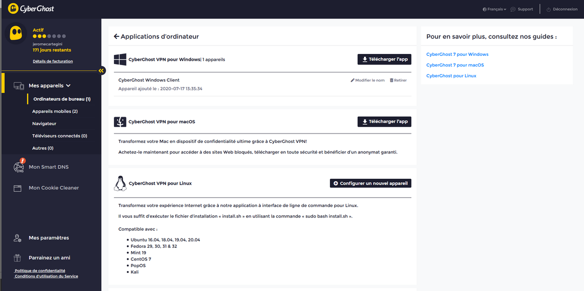Image resolution: width=584 pixels, height=291 pixels.
Task: Open guide CyberGhost 7 pour macOS
Action: tap(455, 65)
